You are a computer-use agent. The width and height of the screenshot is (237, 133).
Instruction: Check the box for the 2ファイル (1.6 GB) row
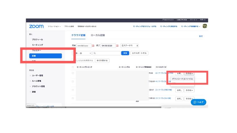(73, 99)
